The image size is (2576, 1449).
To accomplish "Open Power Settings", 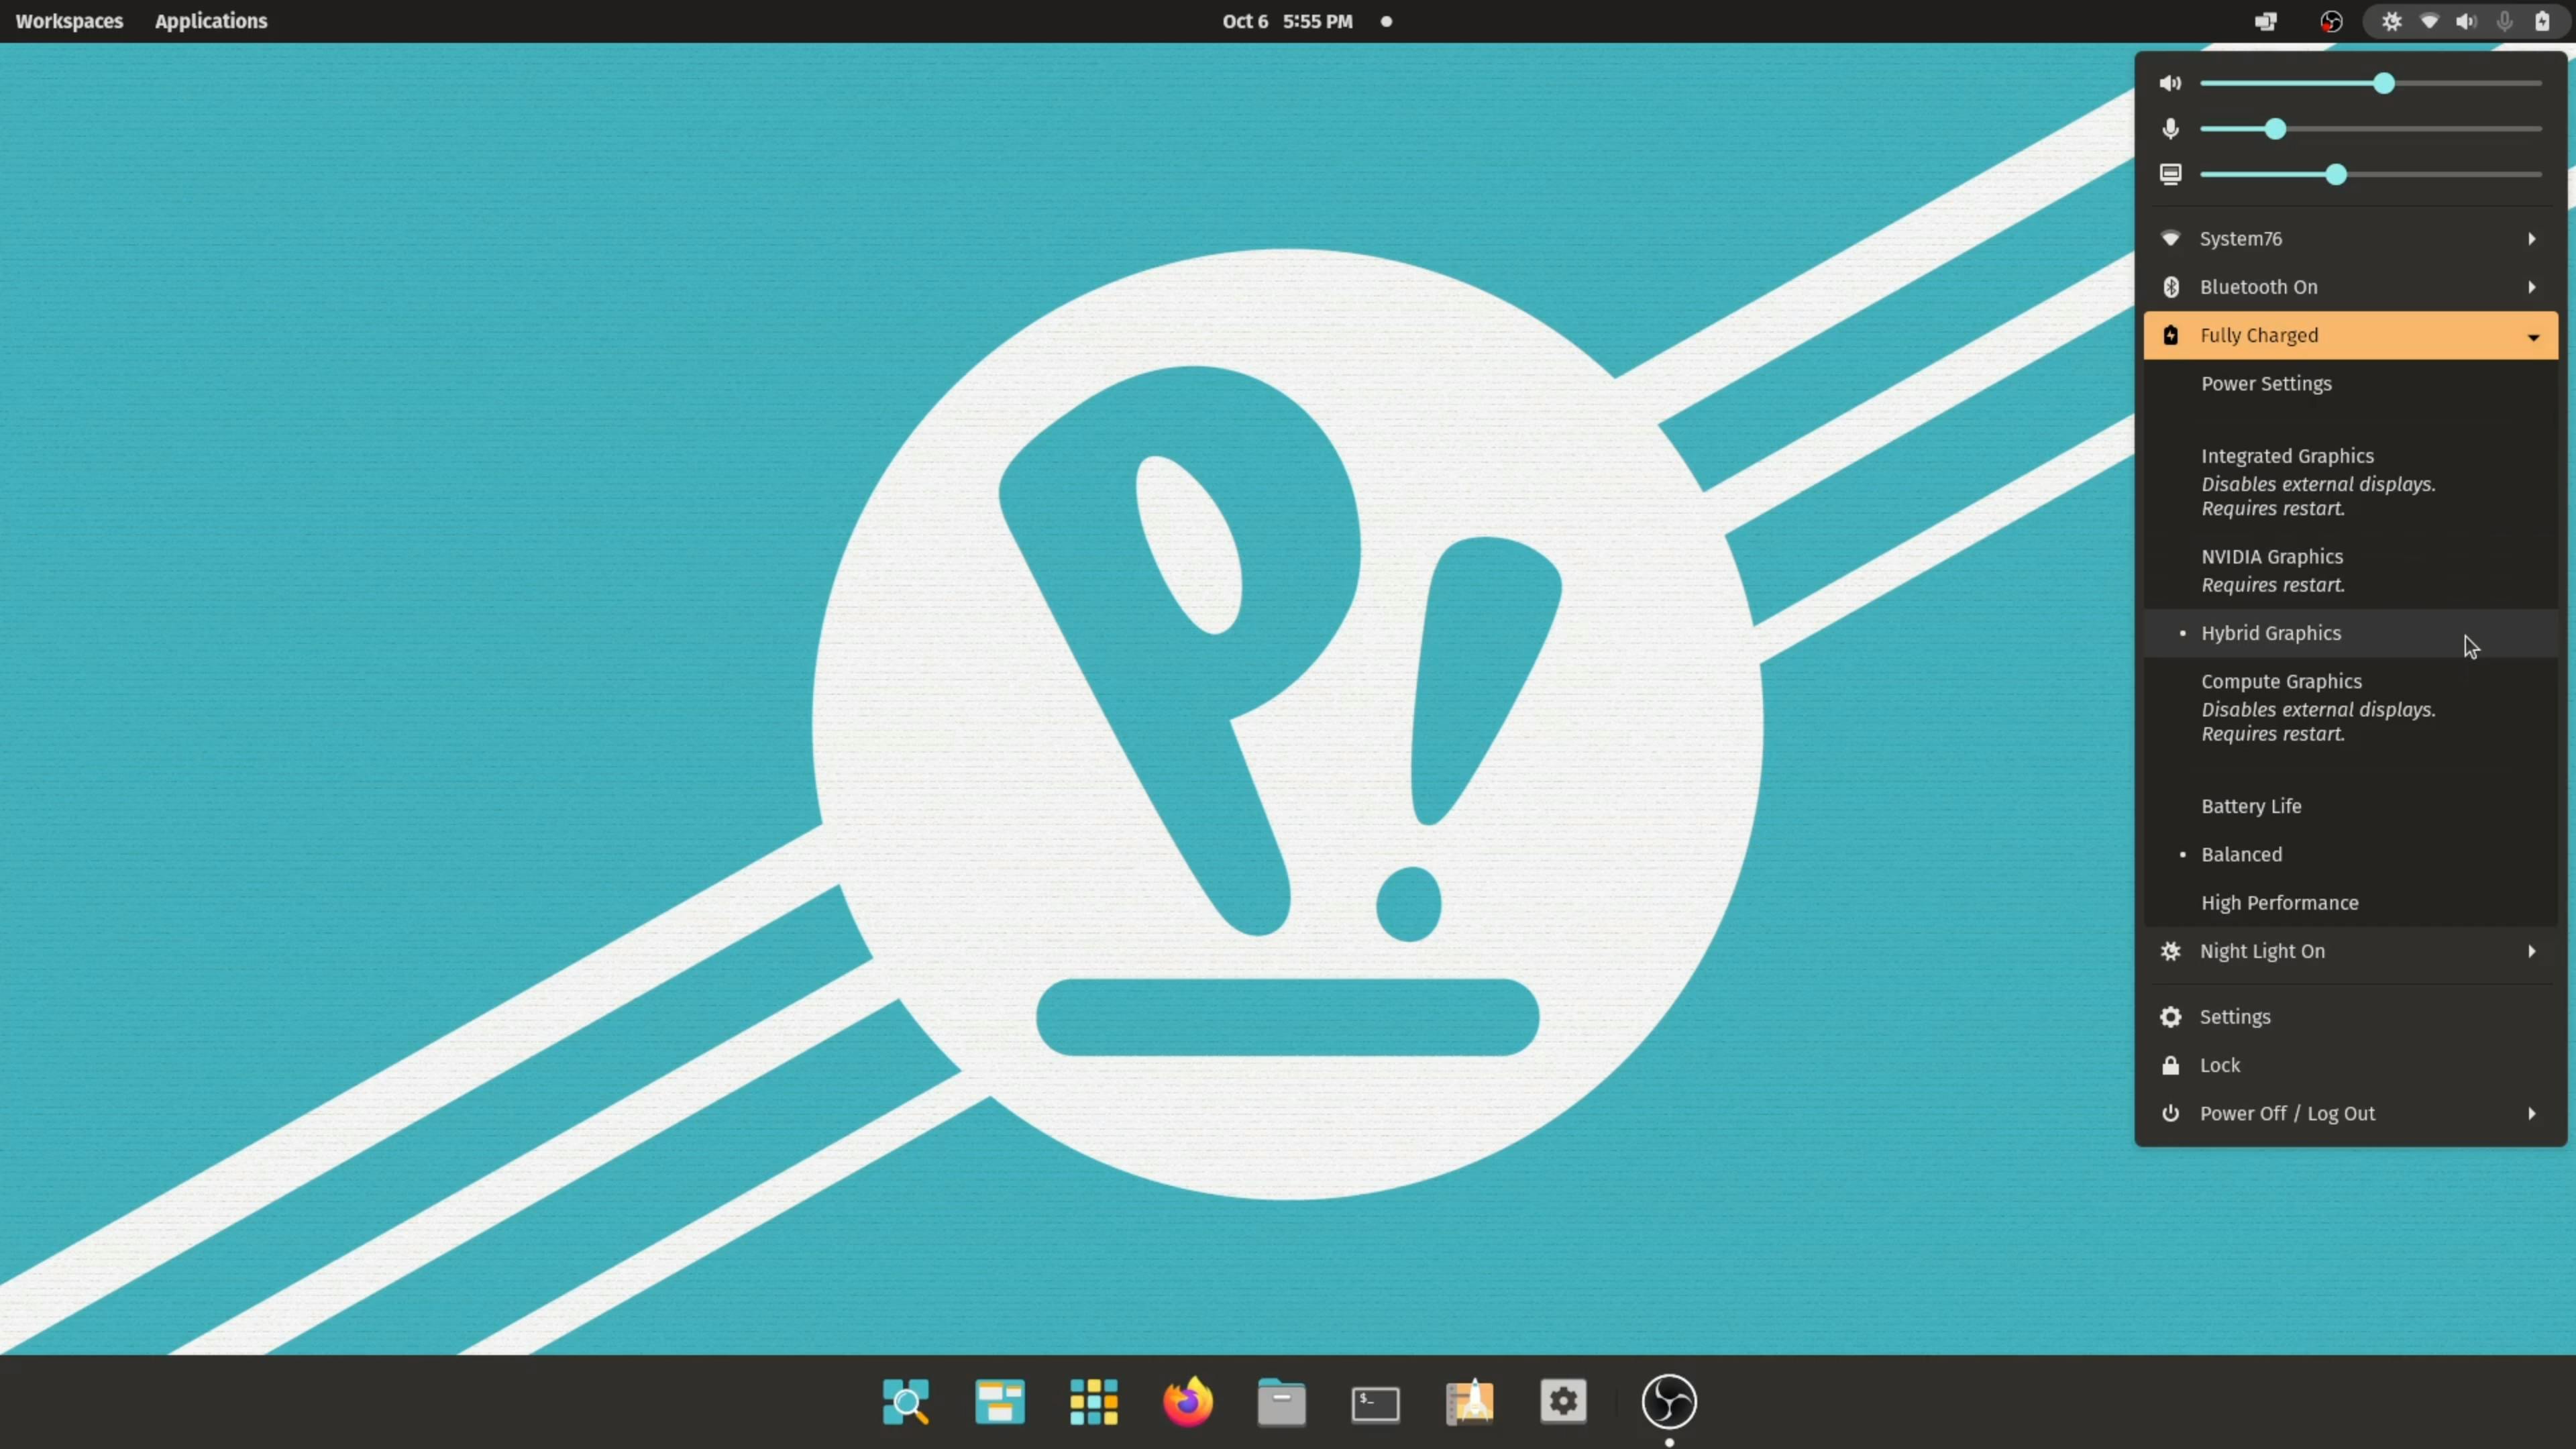I will [2351, 384].
